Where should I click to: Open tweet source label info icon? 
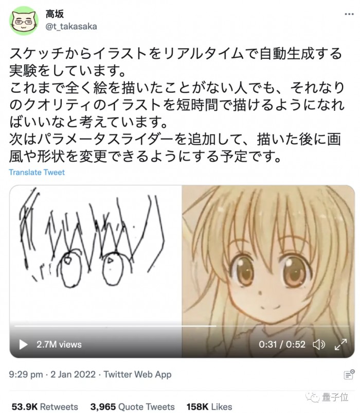(349, 374)
